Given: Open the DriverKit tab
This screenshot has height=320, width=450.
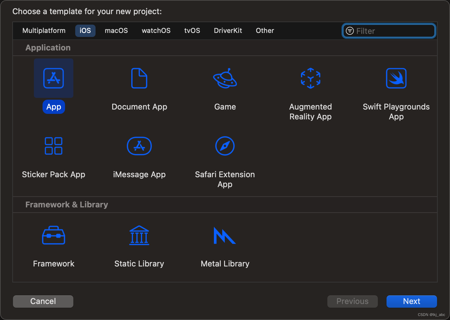Looking at the screenshot, I should pos(228,31).
